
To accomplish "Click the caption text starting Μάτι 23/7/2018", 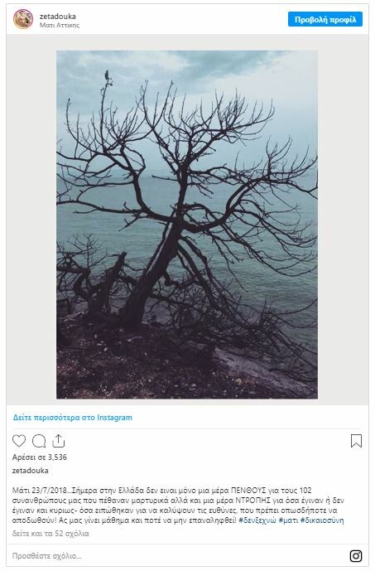I will click(178, 506).
